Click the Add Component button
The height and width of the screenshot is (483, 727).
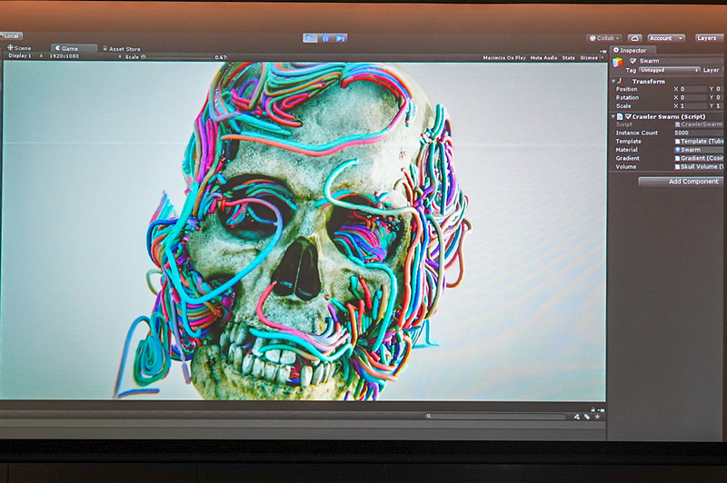[682, 182]
